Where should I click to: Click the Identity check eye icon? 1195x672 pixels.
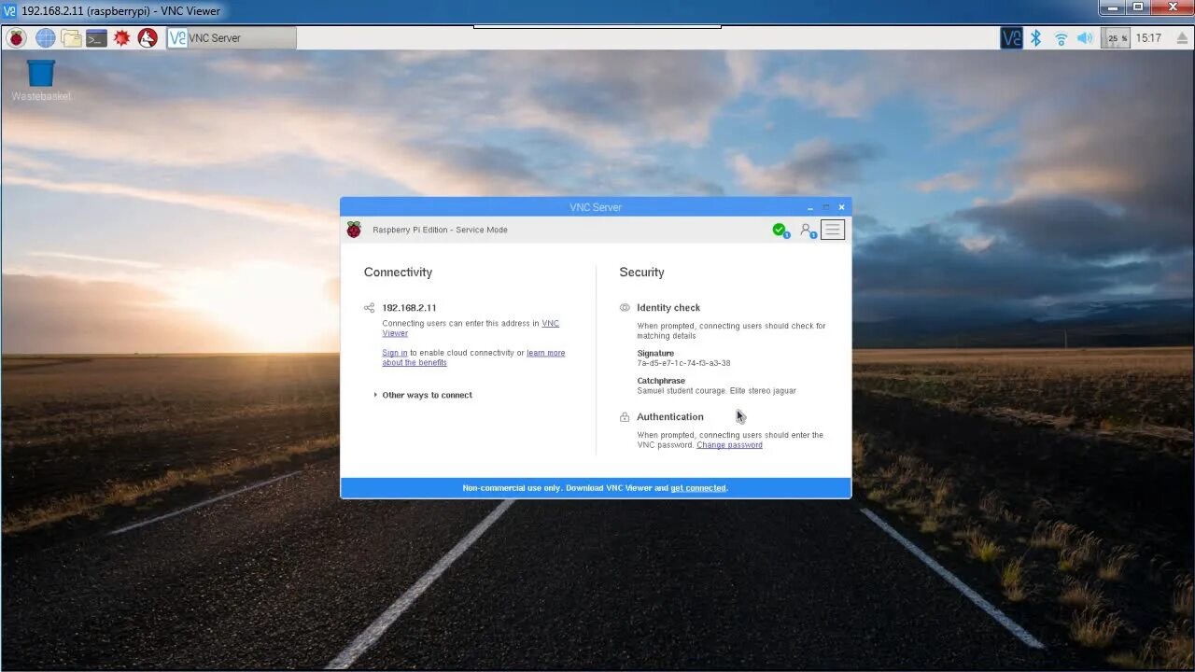coord(625,307)
